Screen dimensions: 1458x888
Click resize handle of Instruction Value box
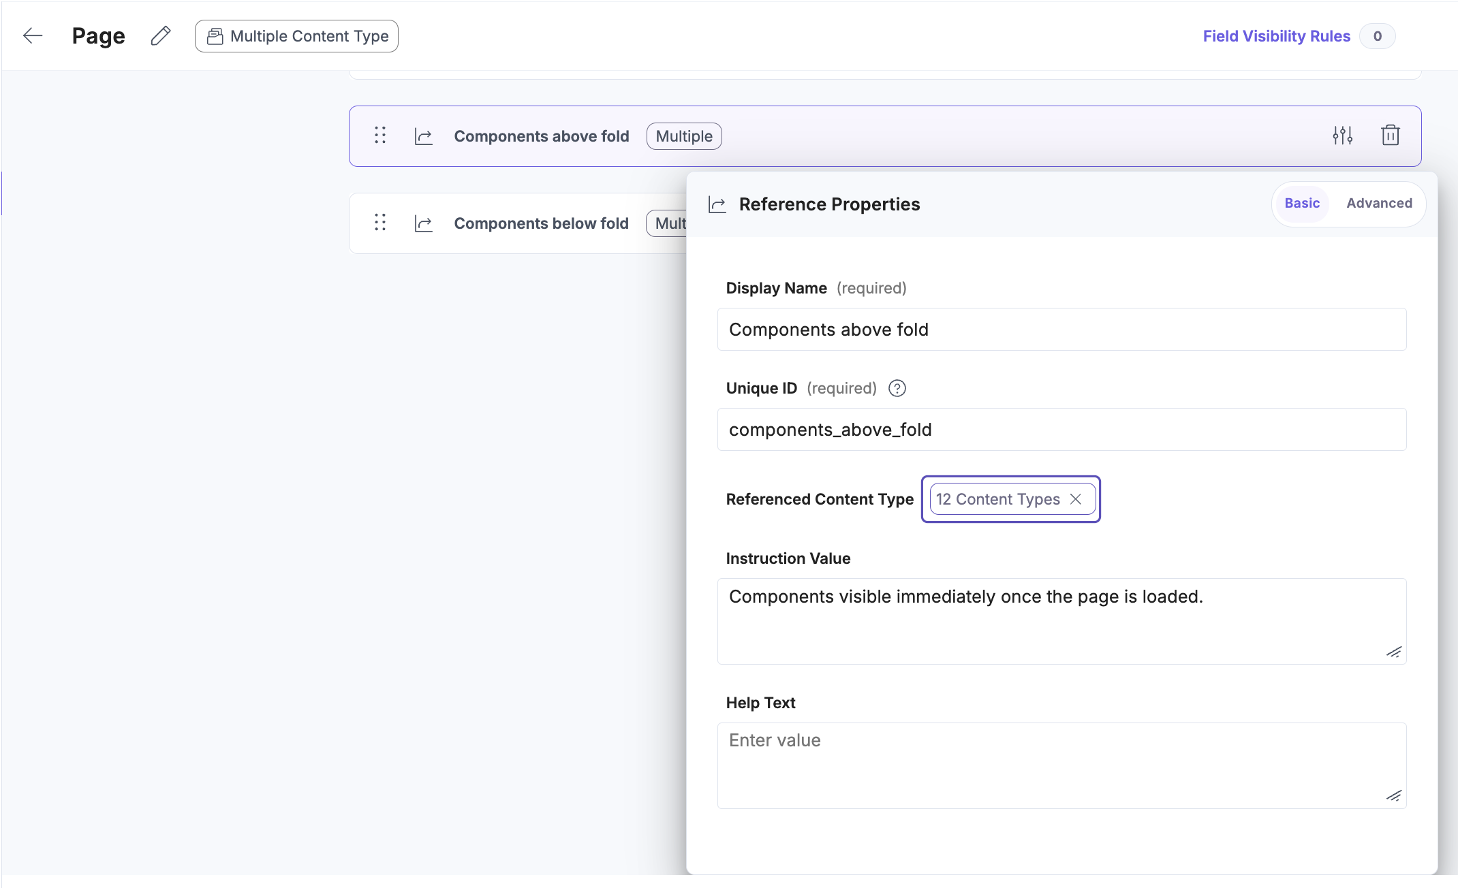click(x=1393, y=652)
